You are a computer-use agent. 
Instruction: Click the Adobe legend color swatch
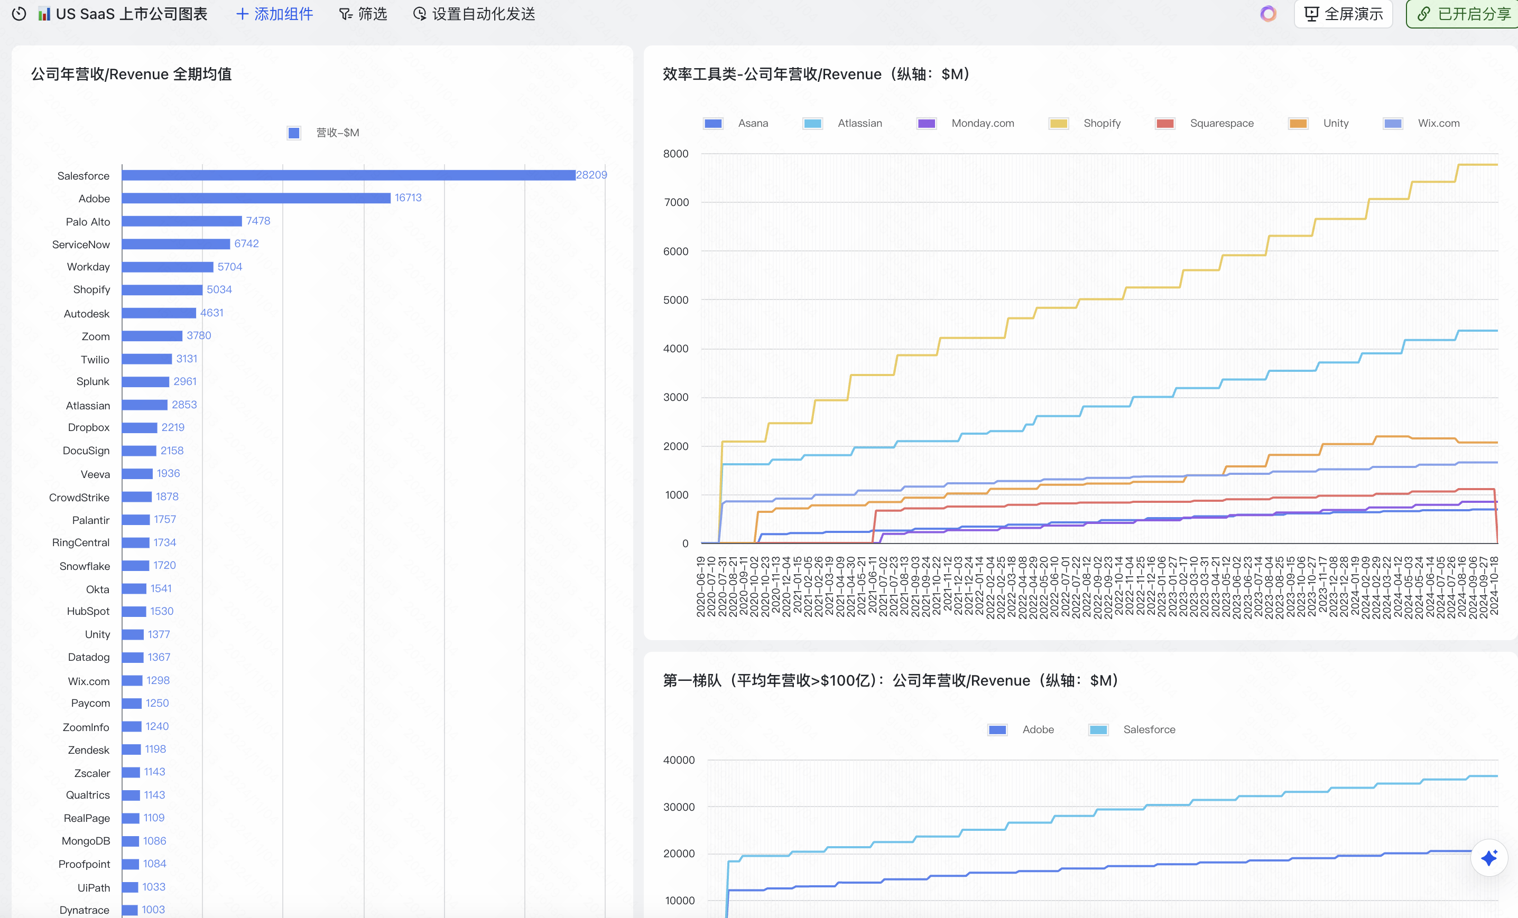point(997,729)
